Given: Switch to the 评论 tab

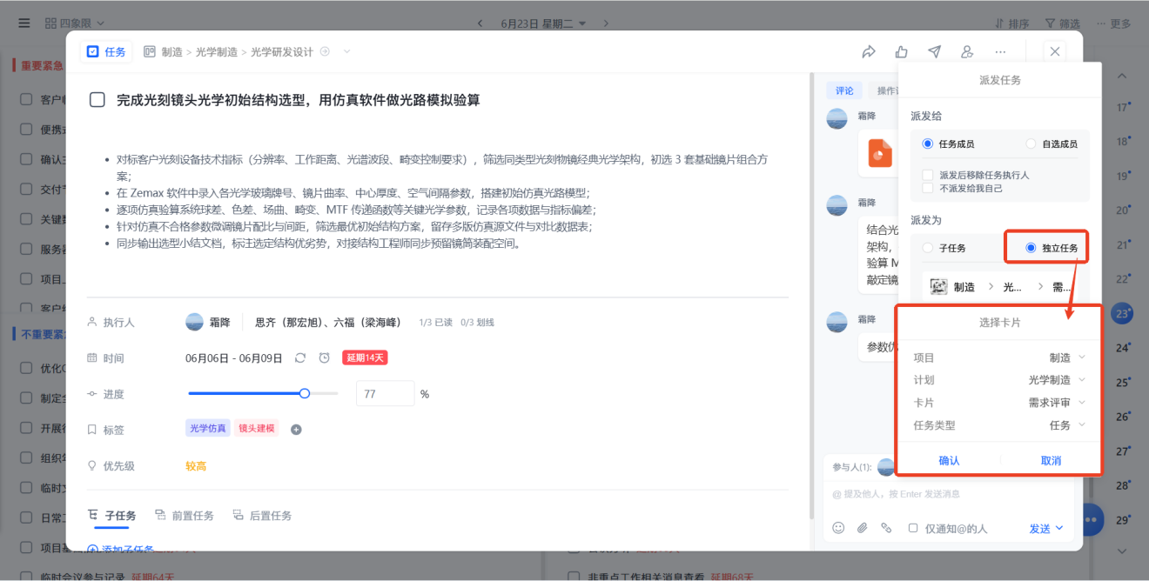Looking at the screenshot, I should pyautogui.click(x=844, y=90).
